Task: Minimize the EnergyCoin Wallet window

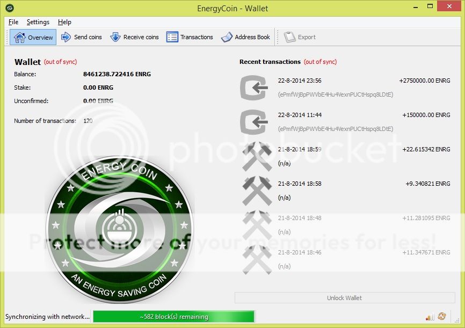Action: (x=416, y=7)
